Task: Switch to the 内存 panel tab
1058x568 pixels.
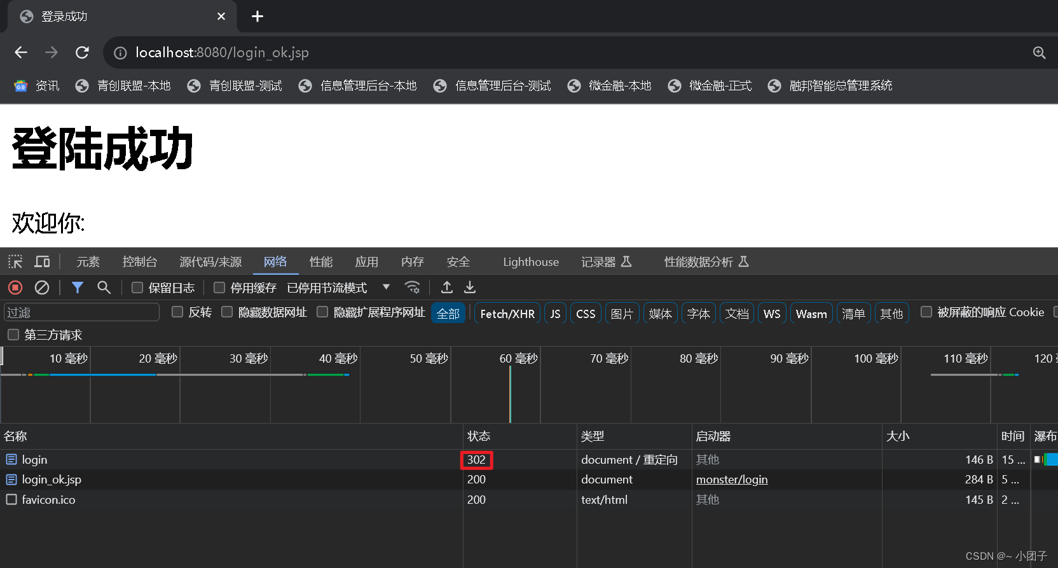Action: pyautogui.click(x=413, y=261)
